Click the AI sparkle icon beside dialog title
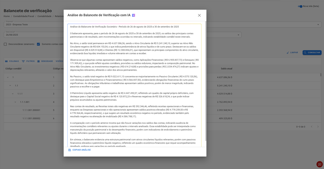Image resolution: width=324 pixels, height=169 pixels. tap(134, 15)
